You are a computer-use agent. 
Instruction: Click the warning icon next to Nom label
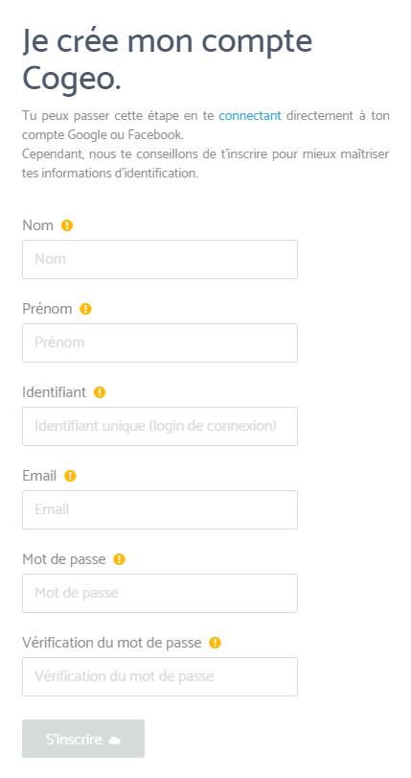(x=67, y=225)
